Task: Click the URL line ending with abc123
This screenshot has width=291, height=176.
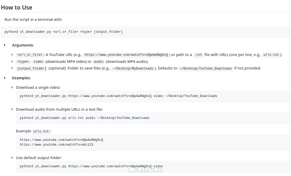Action: [x=56, y=145]
